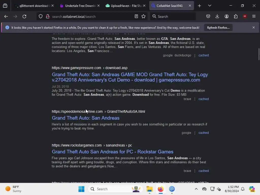Screen dimensions: 260x195
Task: Open qBittorrent from the taskbar
Action: pyautogui.click(x=172, y=189)
